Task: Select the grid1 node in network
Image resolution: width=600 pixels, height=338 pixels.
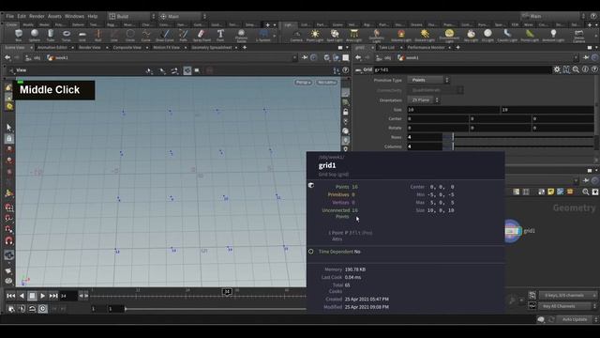Action: (x=513, y=231)
